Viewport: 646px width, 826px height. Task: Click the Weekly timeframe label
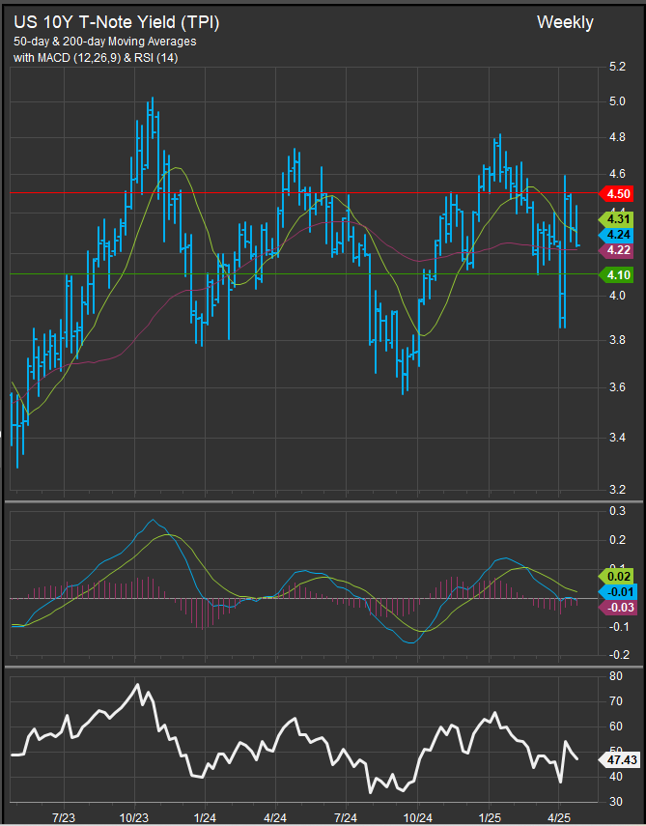tap(565, 22)
